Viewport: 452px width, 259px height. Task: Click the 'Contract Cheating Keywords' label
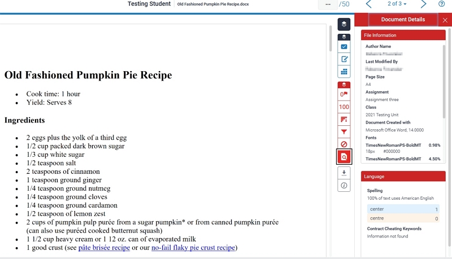tap(394, 229)
